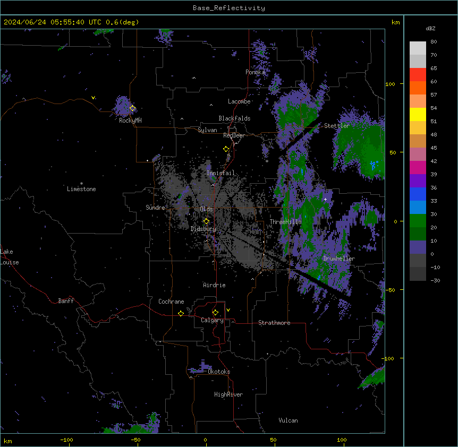Select the red 60 dBZ legend swatch
Image resolution: width=458 pixels, height=447 pixels.
[418, 75]
